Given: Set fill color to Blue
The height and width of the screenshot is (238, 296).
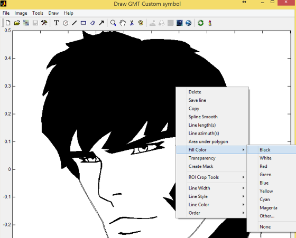Looking at the screenshot, I should point(272,183).
